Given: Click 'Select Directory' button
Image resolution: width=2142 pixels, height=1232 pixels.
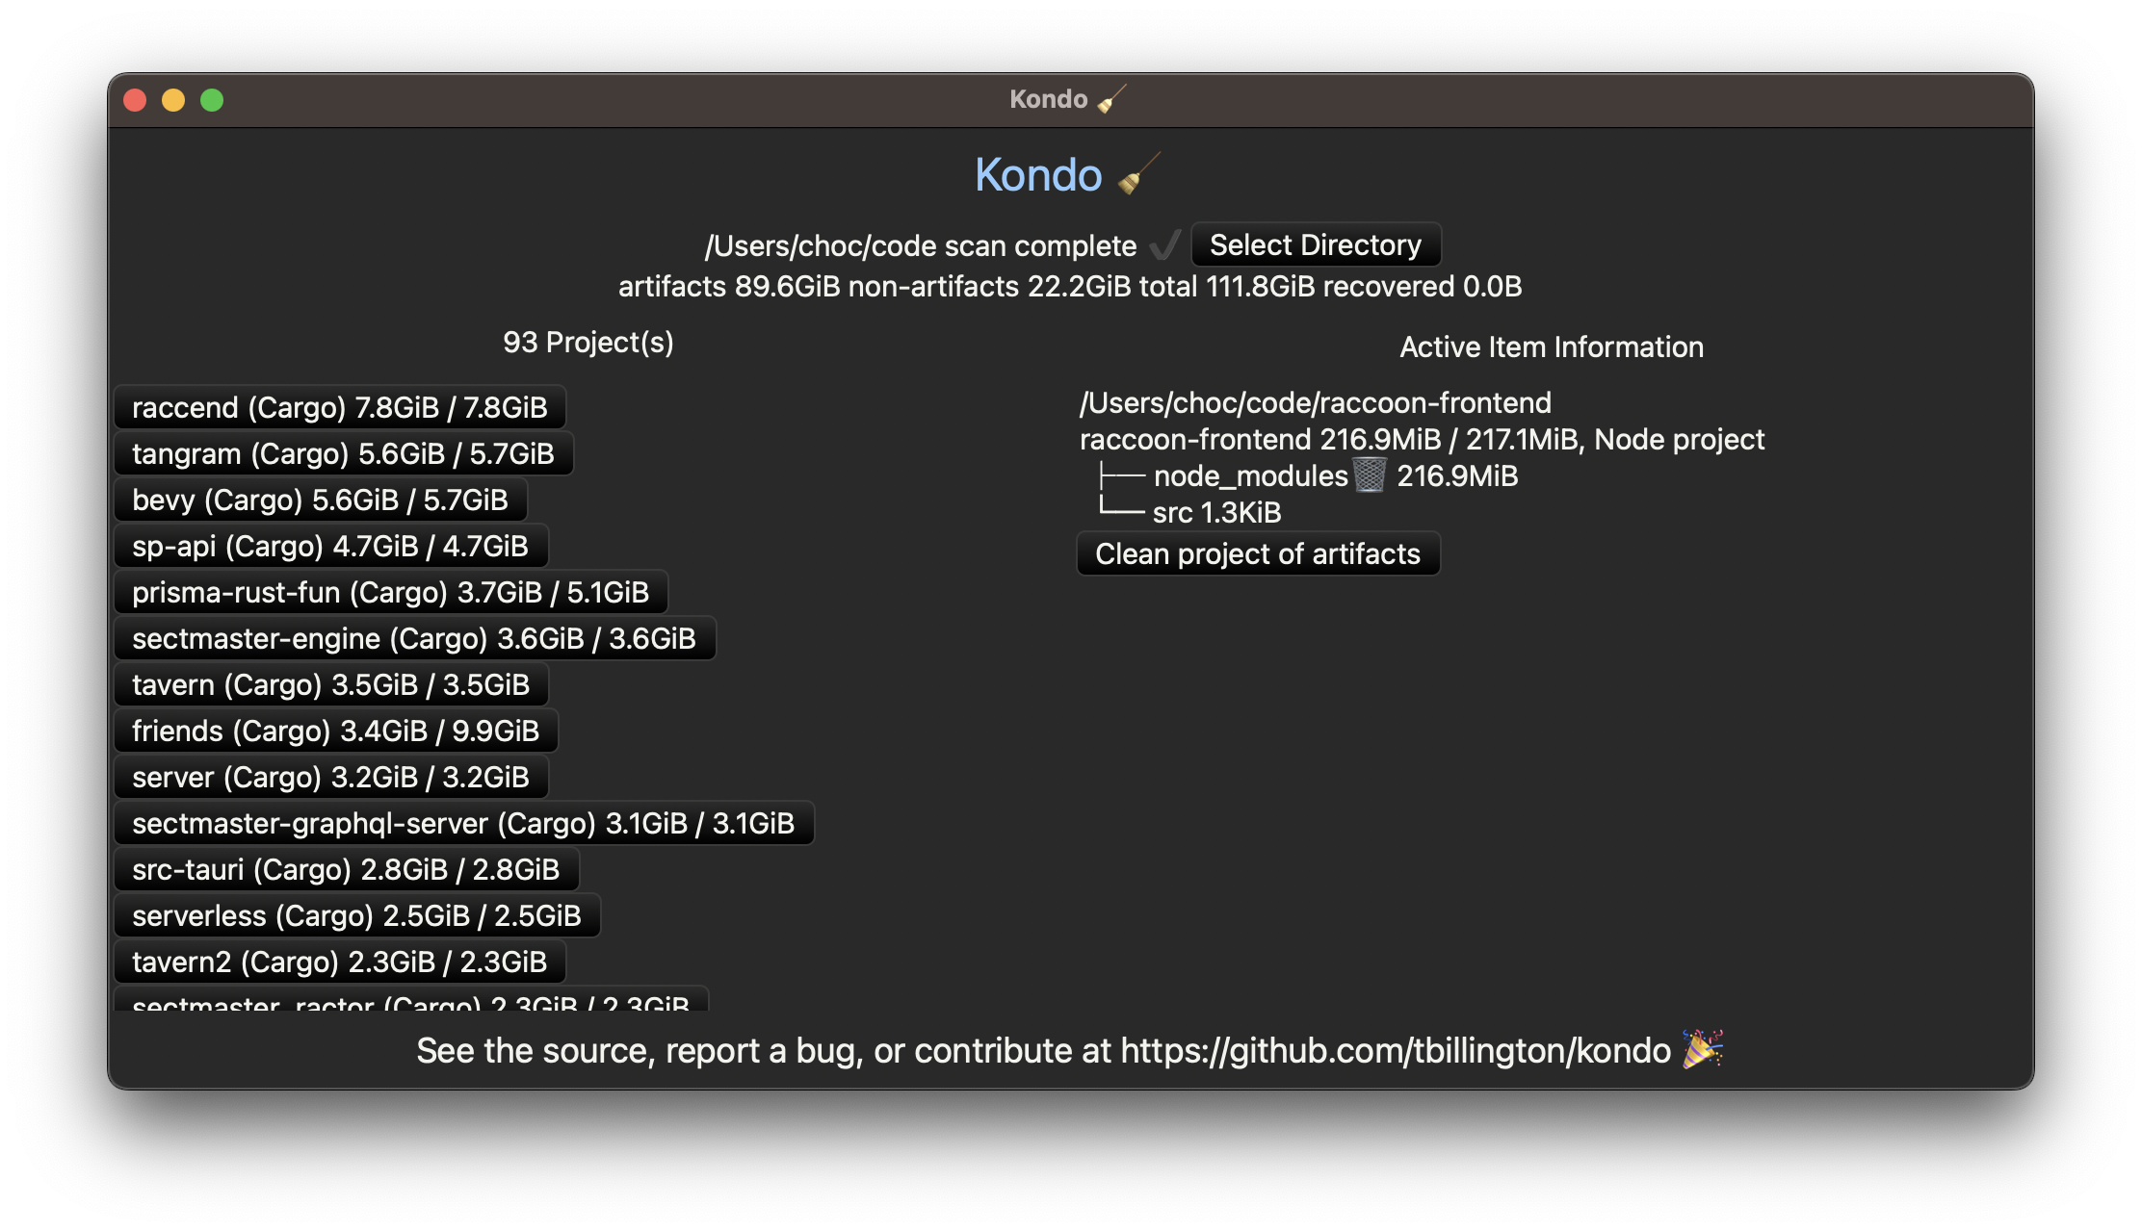Looking at the screenshot, I should point(1316,244).
